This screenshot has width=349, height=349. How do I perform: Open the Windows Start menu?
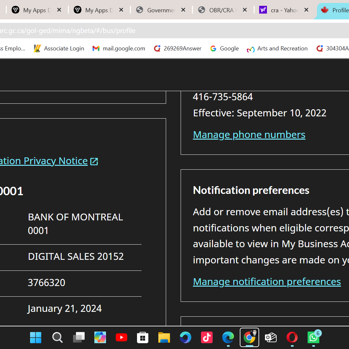(x=36, y=338)
